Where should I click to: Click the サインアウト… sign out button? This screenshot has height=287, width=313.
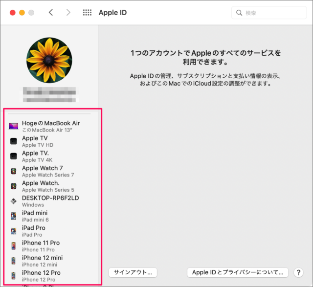[133, 272]
